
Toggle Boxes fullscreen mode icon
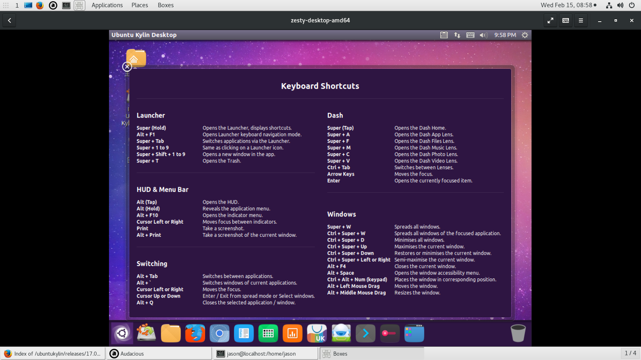550,20
